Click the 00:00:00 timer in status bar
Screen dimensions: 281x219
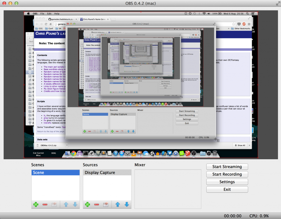tap(233, 216)
